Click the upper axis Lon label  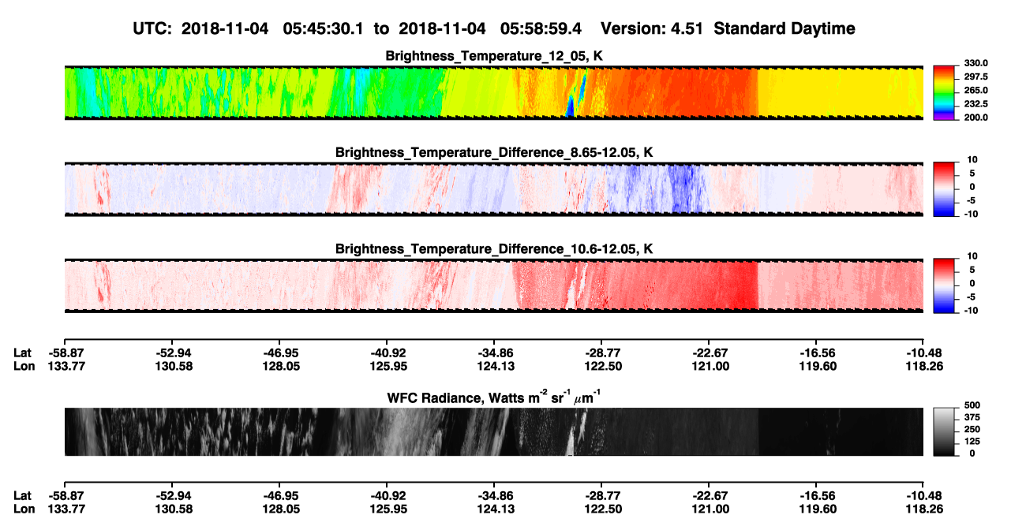[x=24, y=366]
